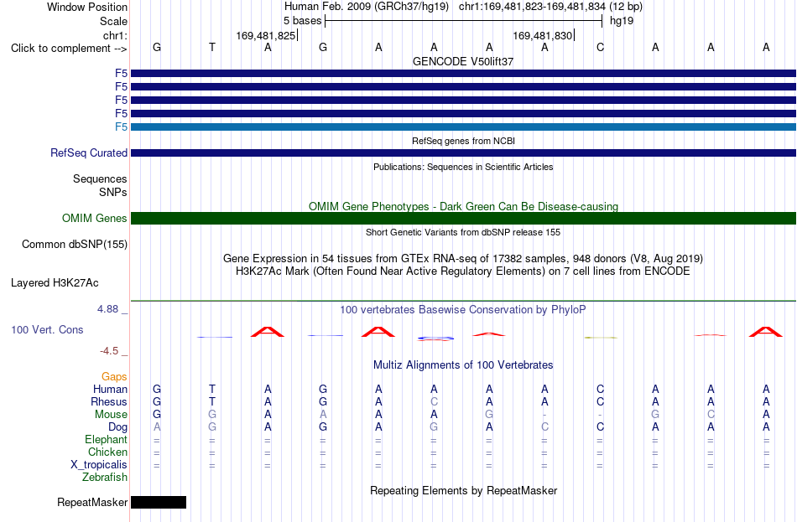Click the -4.5 lower scale value

(x=109, y=351)
